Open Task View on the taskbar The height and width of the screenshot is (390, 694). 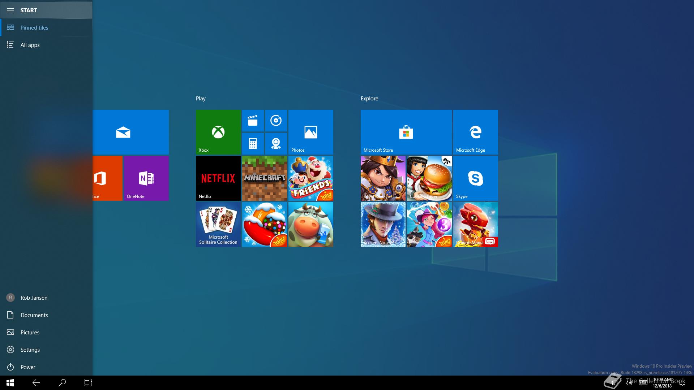click(x=88, y=383)
